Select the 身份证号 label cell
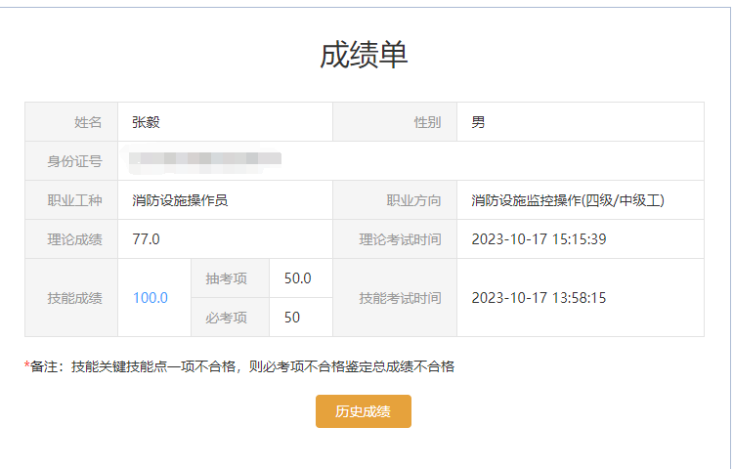The image size is (734, 469). pyautogui.click(x=71, y=161)
